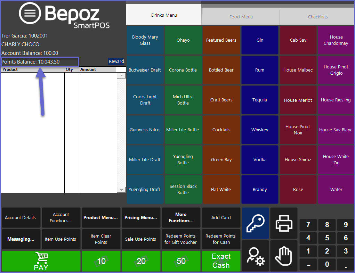Image resolution: width=355 pixels, height=273 pixels.
Task: Add Budweiser Draft to the sale
Action: [x=145, y=70]
